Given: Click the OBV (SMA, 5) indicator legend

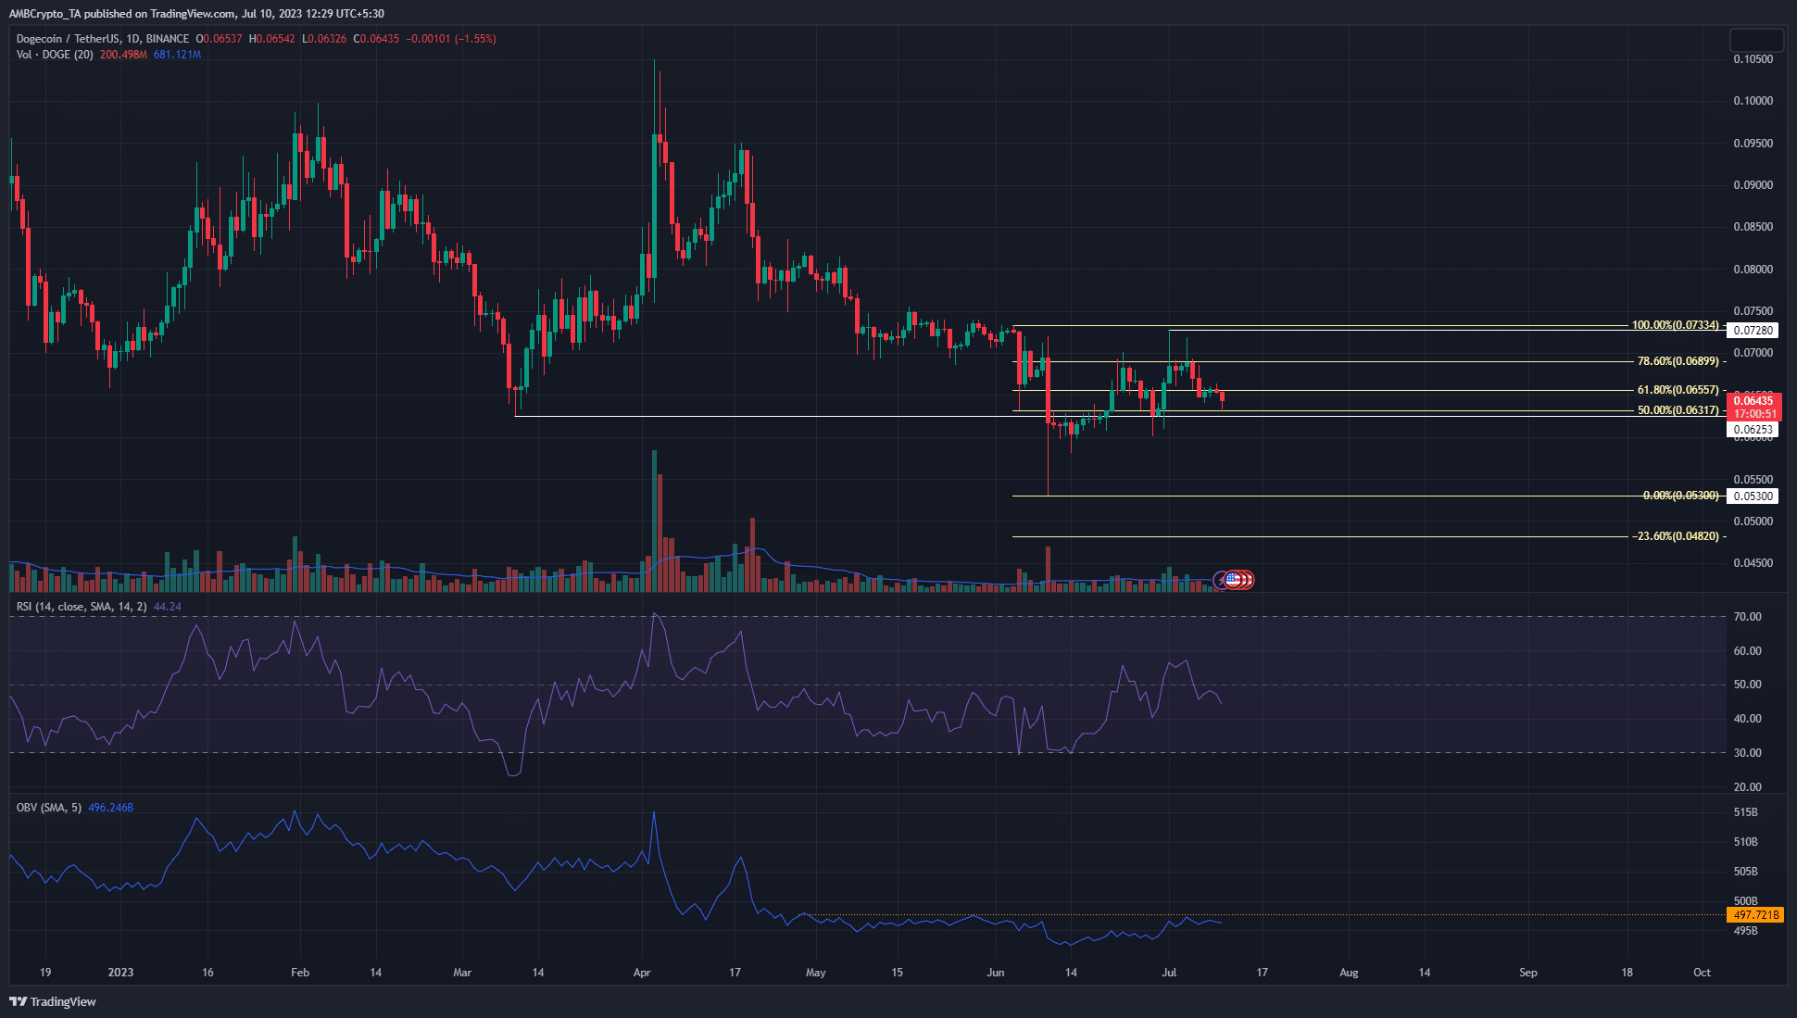Looking at the screenshot, I should (48, 808).
